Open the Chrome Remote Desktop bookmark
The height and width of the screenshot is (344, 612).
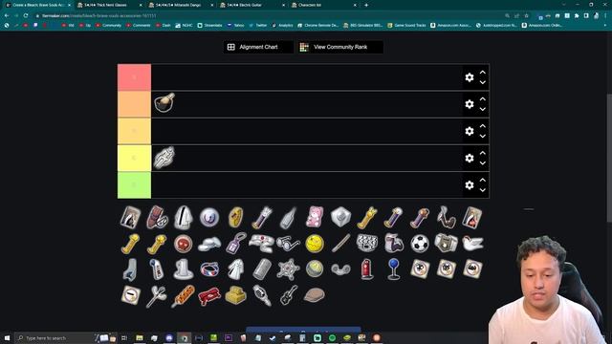317,25
